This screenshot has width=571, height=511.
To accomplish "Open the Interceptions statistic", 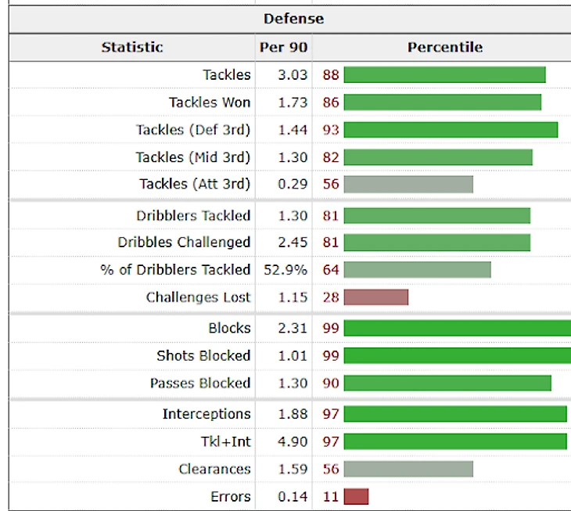I will (x=206, y=414).
